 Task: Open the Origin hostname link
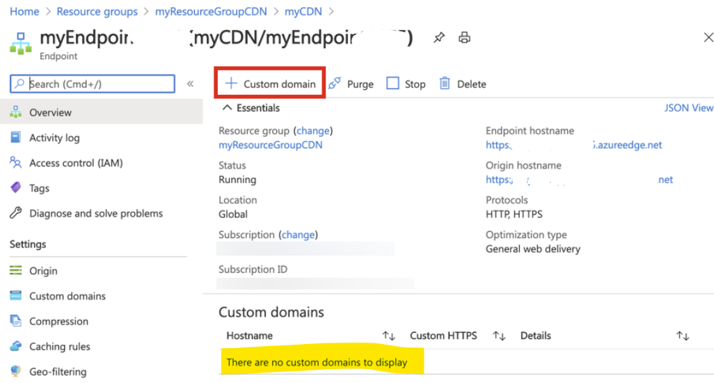pyautogui.click(x=579, y=180)
